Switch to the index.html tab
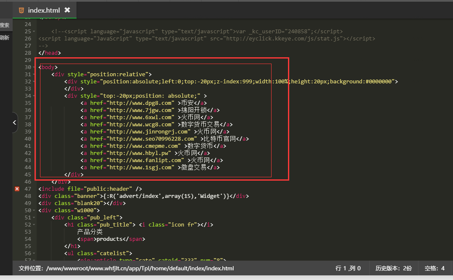 pyautogui.click(x=44, y=10)
